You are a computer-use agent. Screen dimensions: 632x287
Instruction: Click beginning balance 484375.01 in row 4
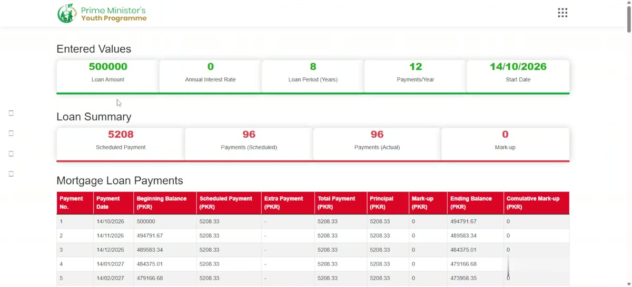(150, 264)
